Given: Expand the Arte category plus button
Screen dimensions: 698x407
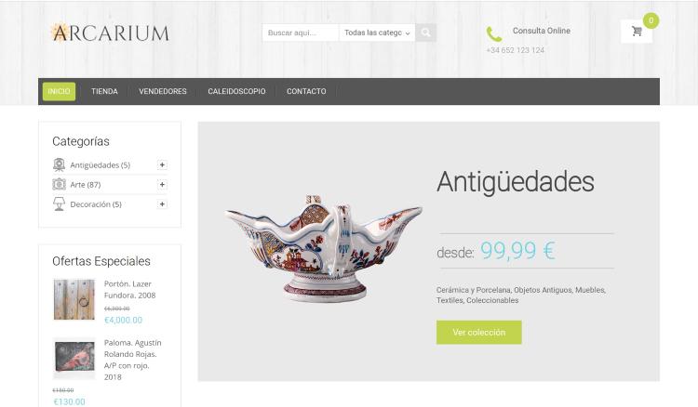Looking at the screenshot, I should tap(162, 184).
